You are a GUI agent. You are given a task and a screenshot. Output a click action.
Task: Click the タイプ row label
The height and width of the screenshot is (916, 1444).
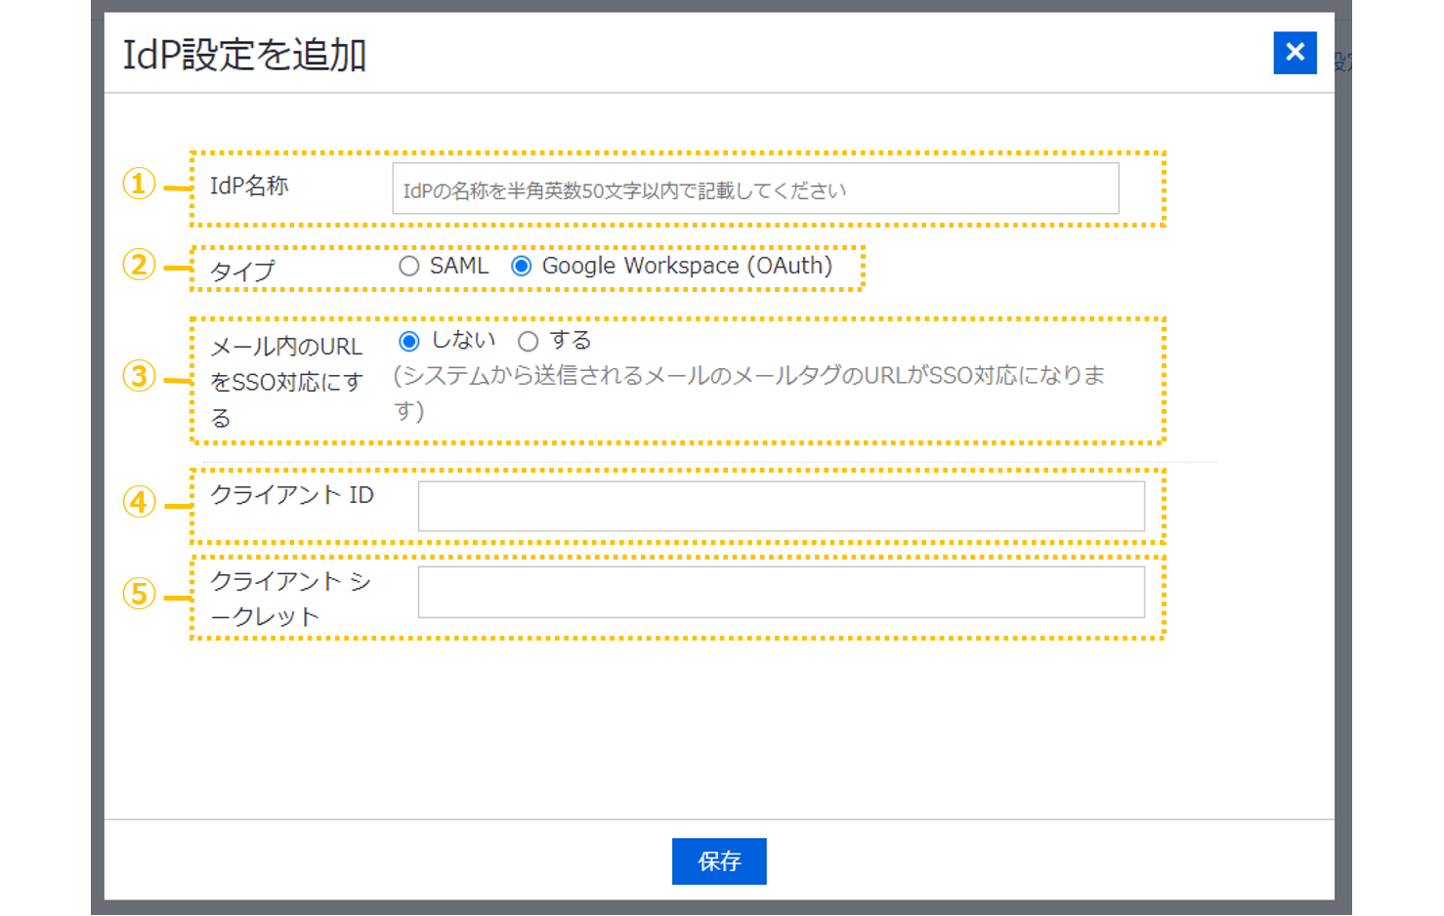point(242,271)
